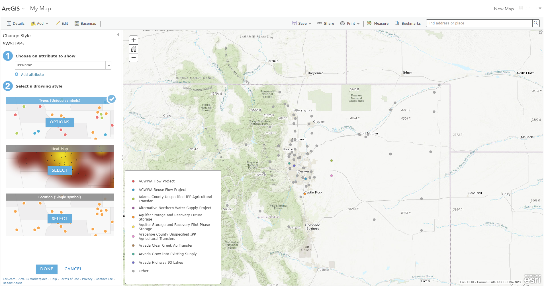Screen dimensions: 544x287
Task: Click purple Arvada Highway 93 Lakes swatch
Action: (x=133, y=263)
